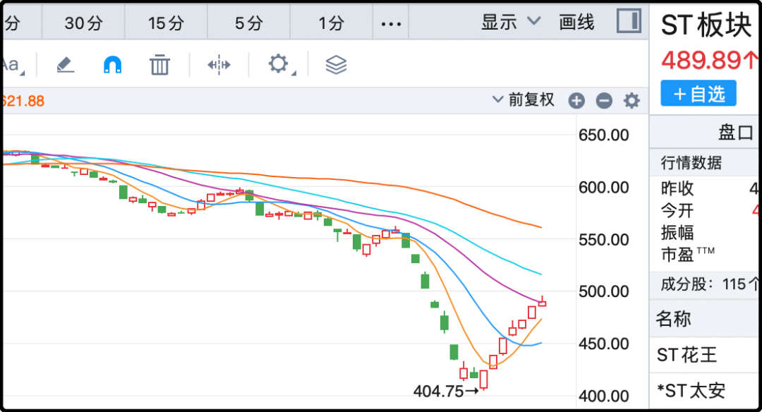Screen dimensions: 762x412
Task: Click the 名称 column header
Action: 673,319
